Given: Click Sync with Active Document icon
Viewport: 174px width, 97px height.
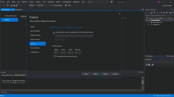Looking at the screenshot, I should (161, 13).
